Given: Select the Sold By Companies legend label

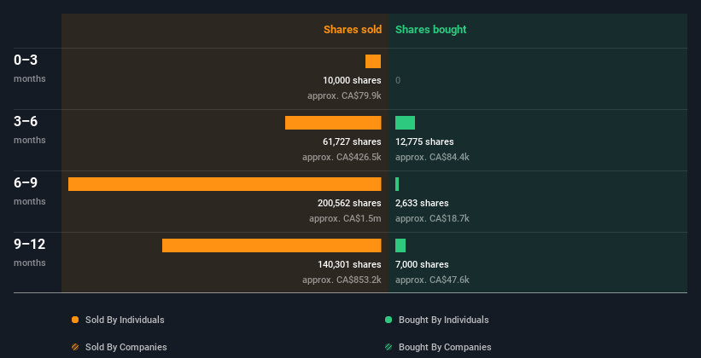Looking at the screenshot, I should 126,347.
